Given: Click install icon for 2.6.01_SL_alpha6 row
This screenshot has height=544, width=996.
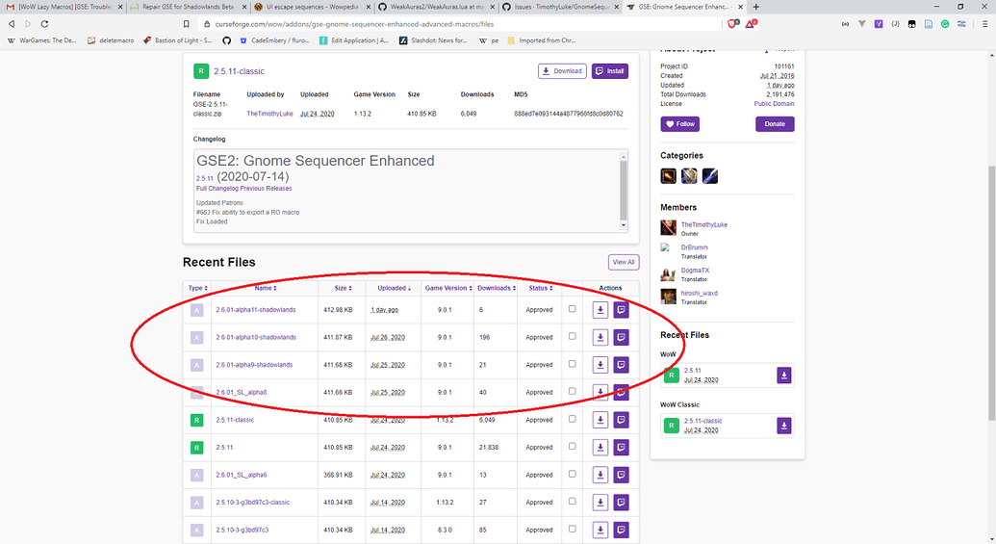Looking at the screenshot, I should (621, 475).
